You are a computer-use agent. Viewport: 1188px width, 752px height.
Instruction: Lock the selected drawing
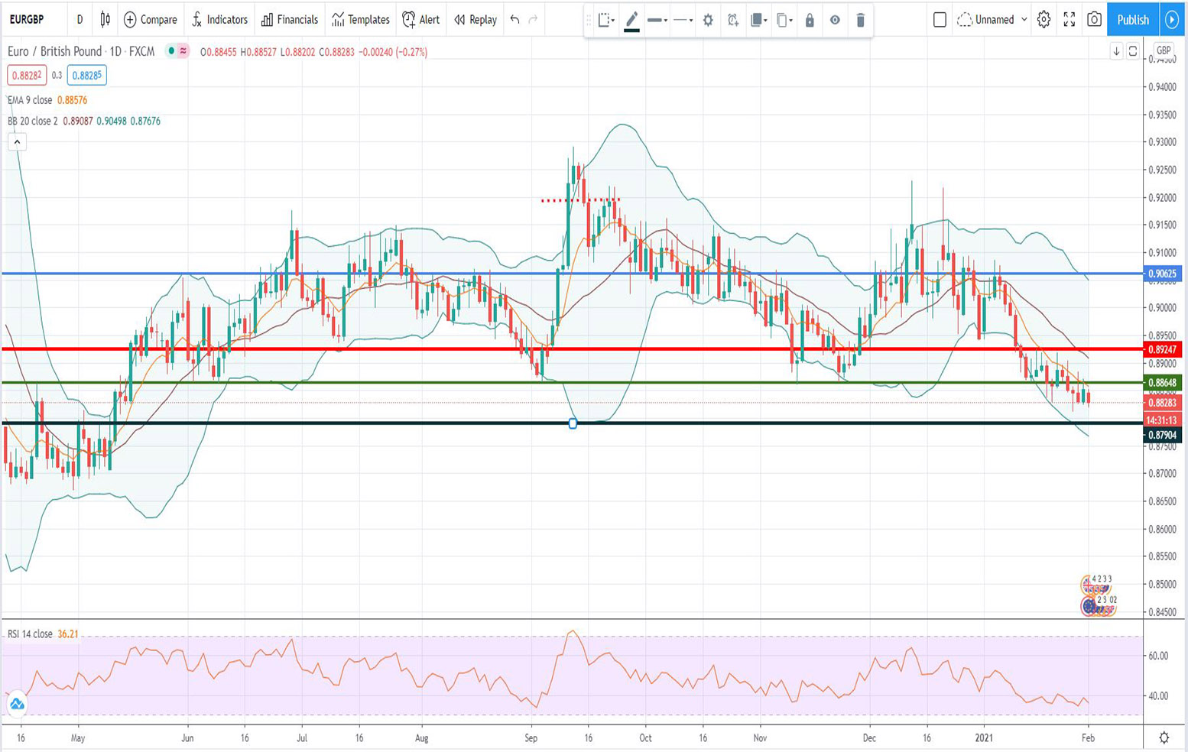810,20
